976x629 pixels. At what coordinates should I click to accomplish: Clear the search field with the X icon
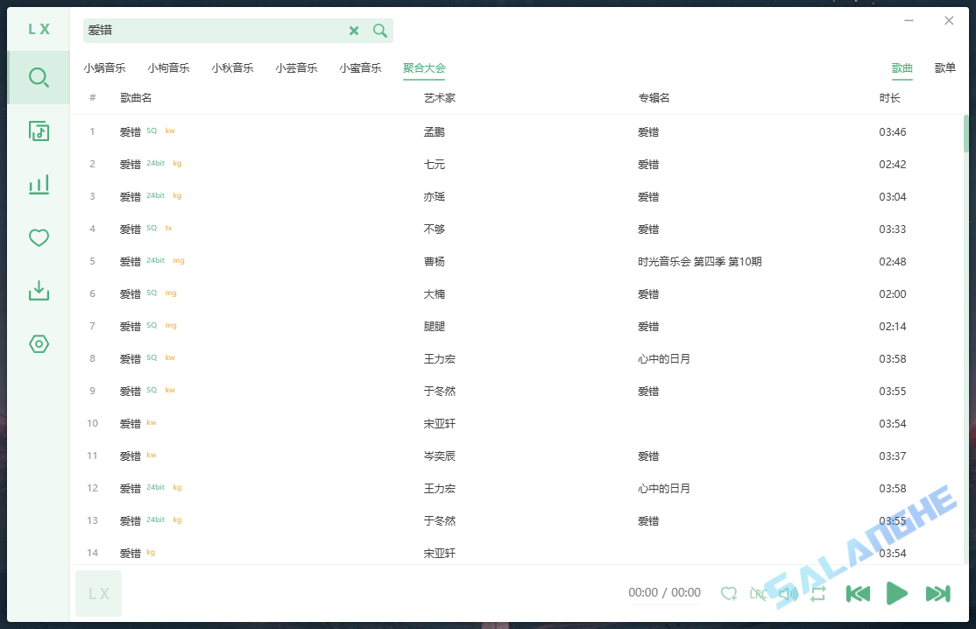[x=354, y=31]
